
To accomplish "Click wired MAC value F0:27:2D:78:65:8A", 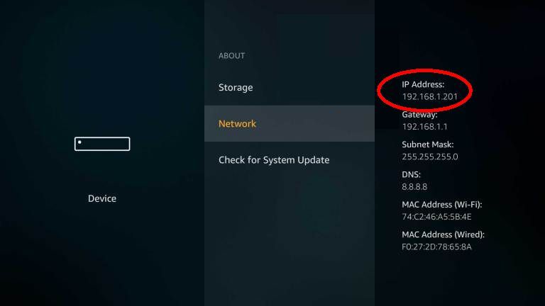I will point(436,246).
